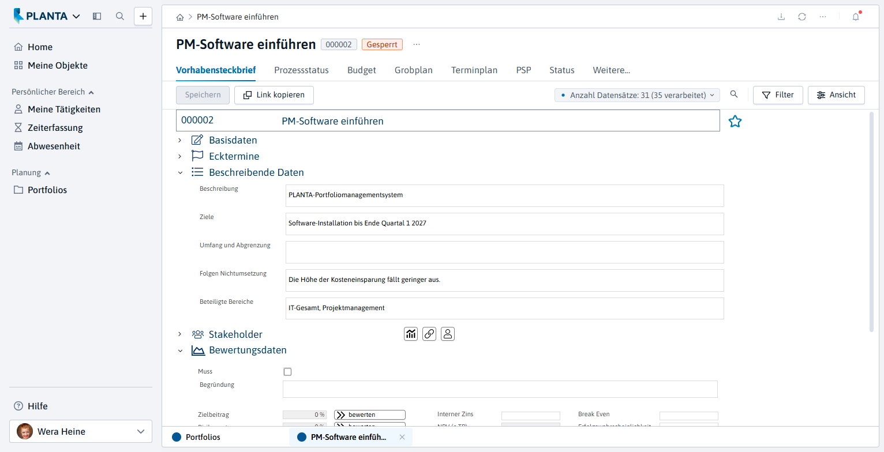
Task: Close the PM-Software einführen bottom tab
Action: [402, 437]
